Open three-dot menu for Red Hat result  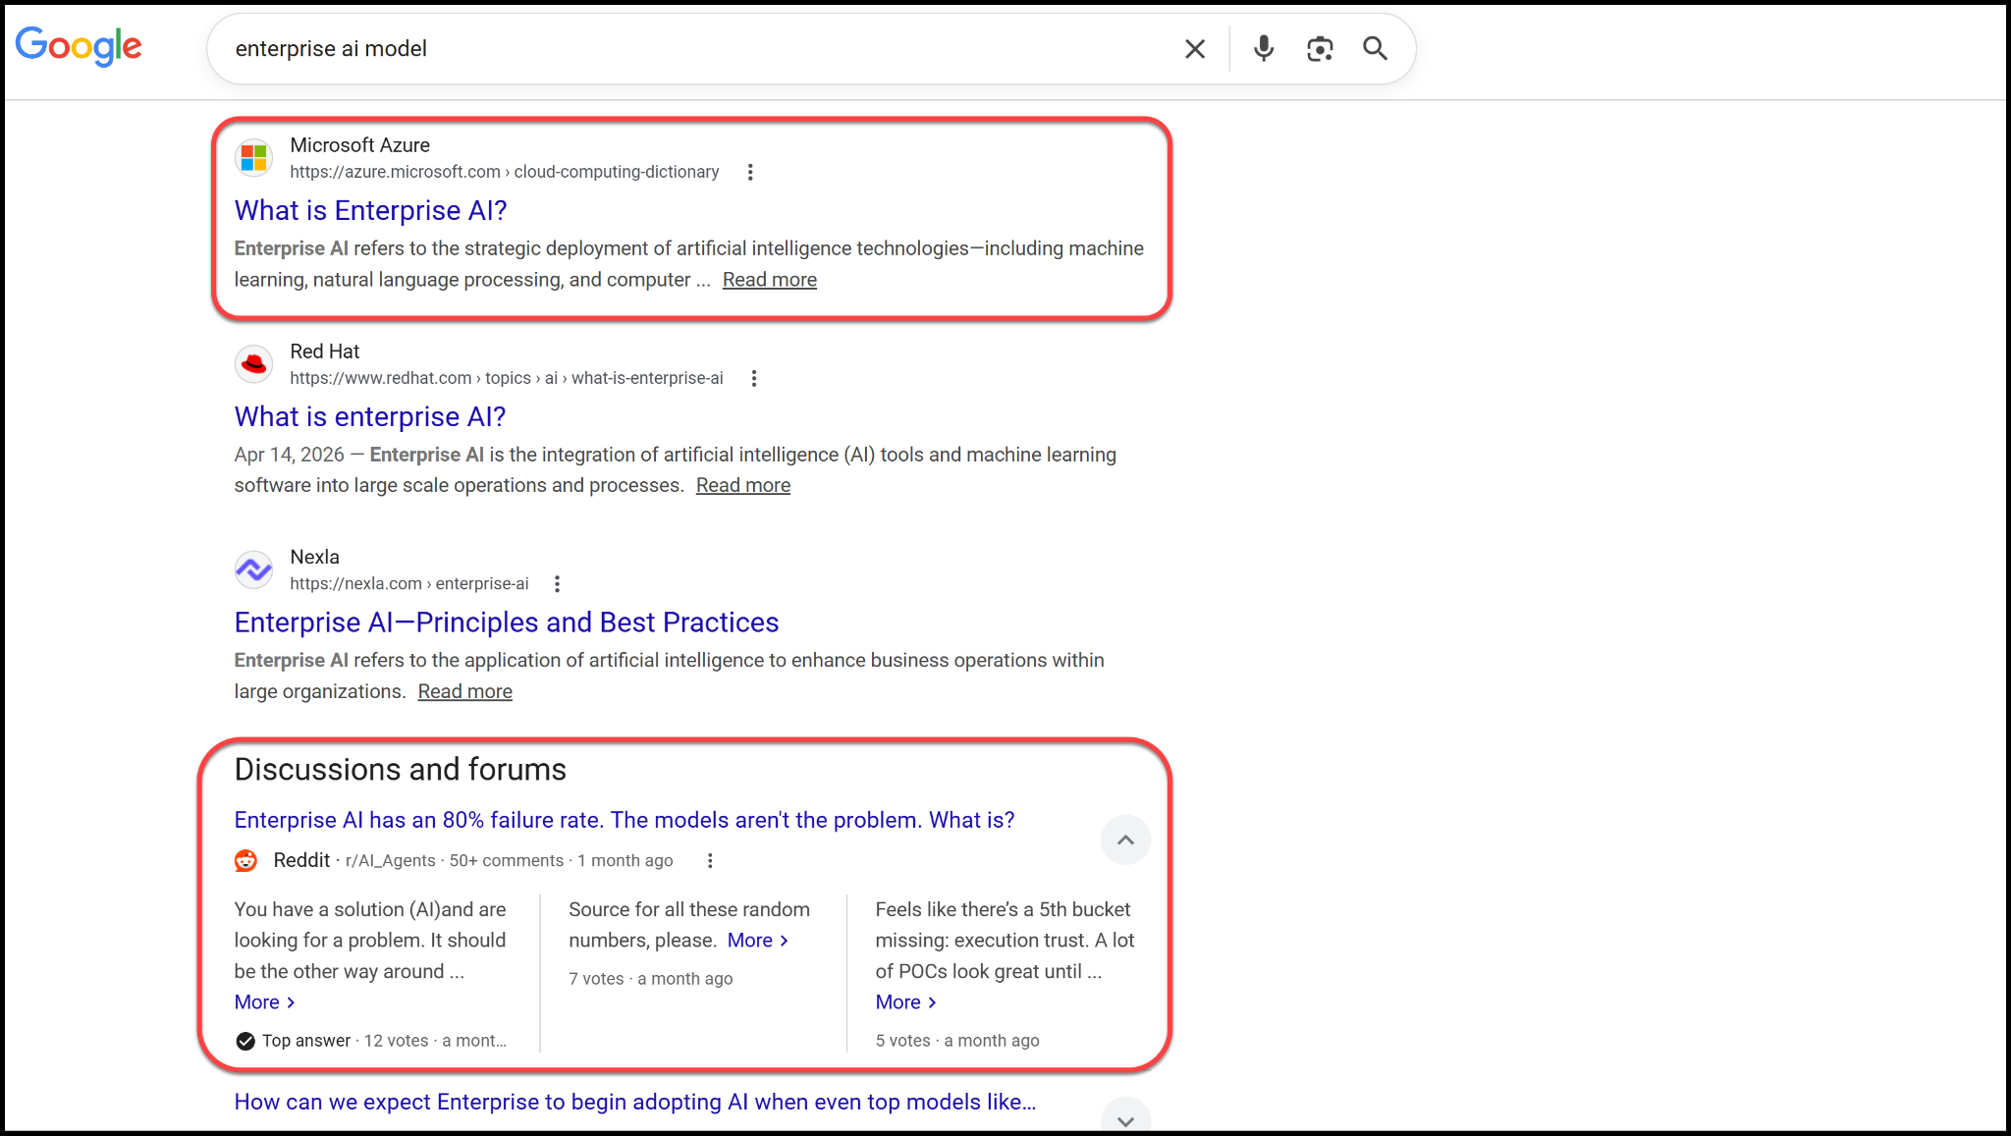(754, 379)
